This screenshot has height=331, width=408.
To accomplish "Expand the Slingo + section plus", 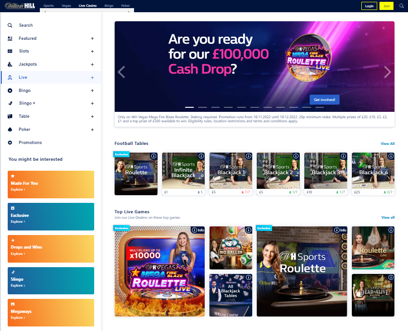I will coord(92,104).
